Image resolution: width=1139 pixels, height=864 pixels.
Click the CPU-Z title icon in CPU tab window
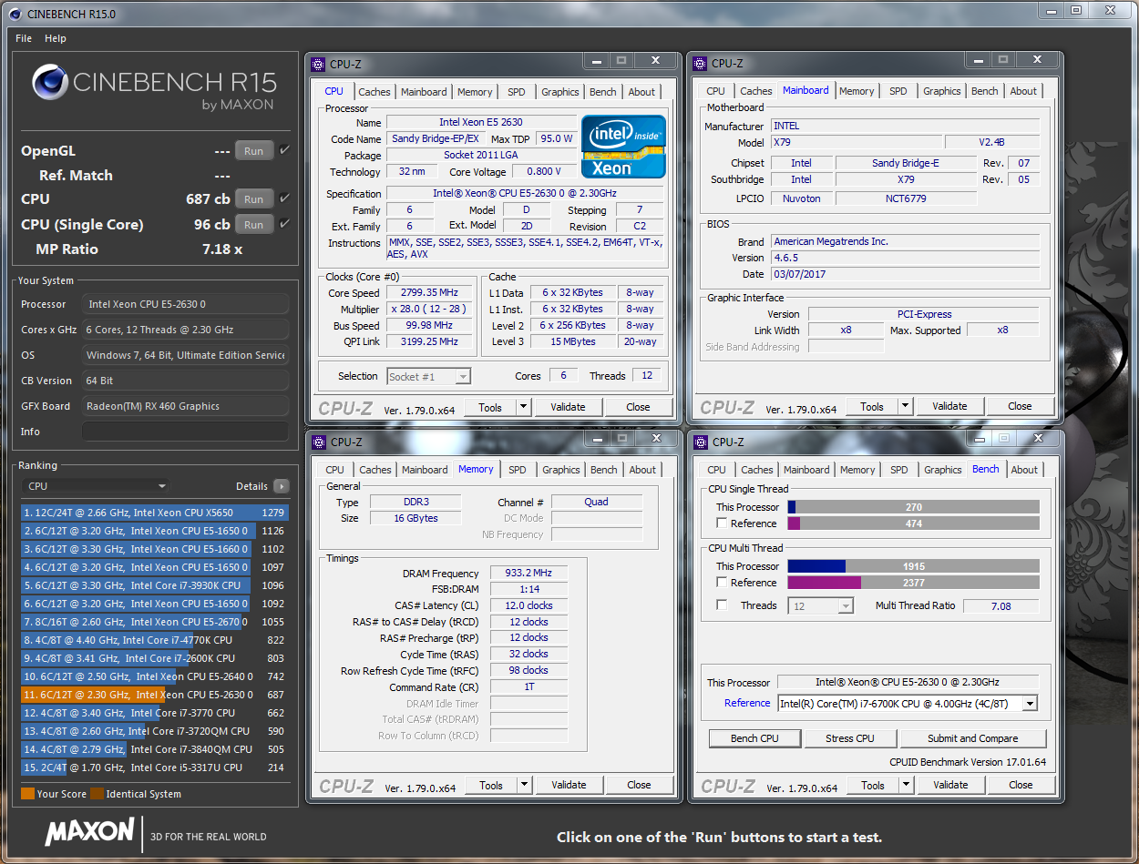318,64
